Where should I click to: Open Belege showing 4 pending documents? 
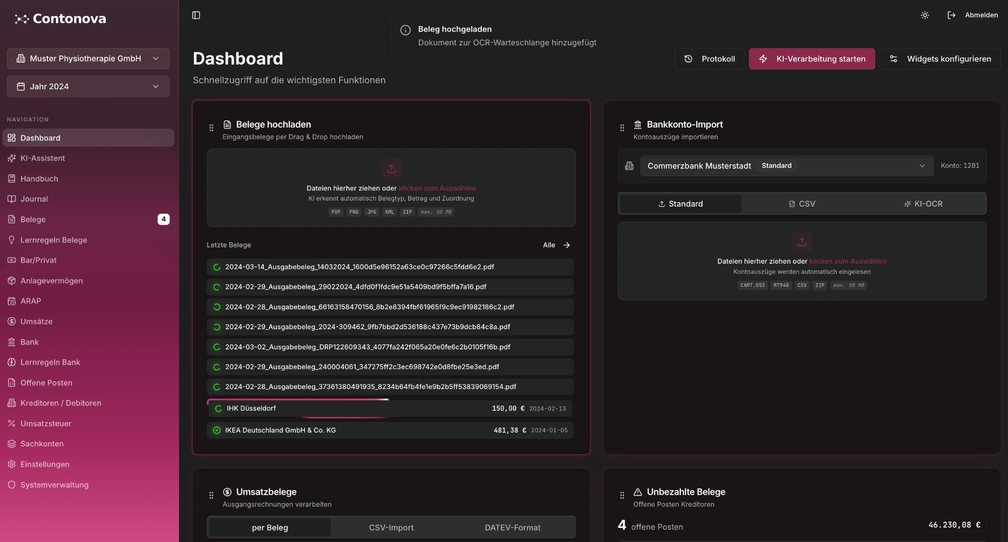coord(34,219)
